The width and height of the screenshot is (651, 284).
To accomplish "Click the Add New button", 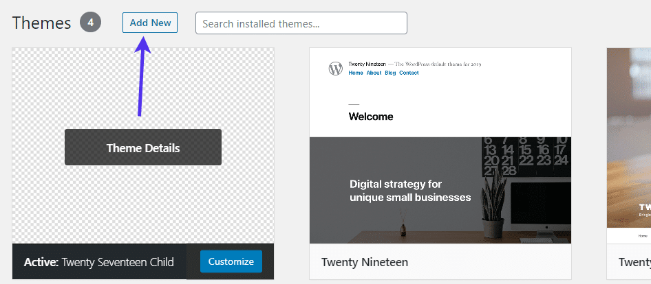I will pos(150,23).
